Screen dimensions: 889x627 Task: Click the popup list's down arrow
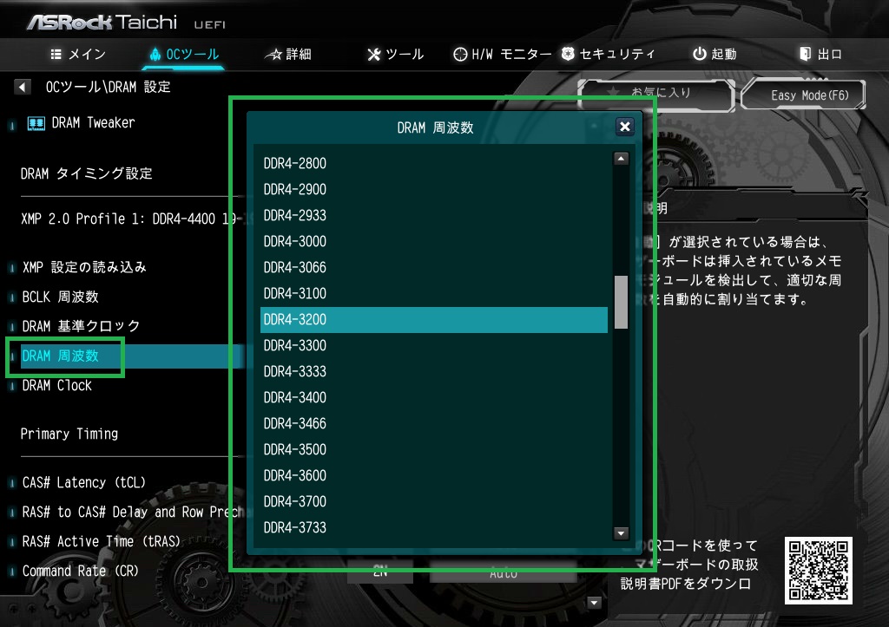click(x=621, y=533)
